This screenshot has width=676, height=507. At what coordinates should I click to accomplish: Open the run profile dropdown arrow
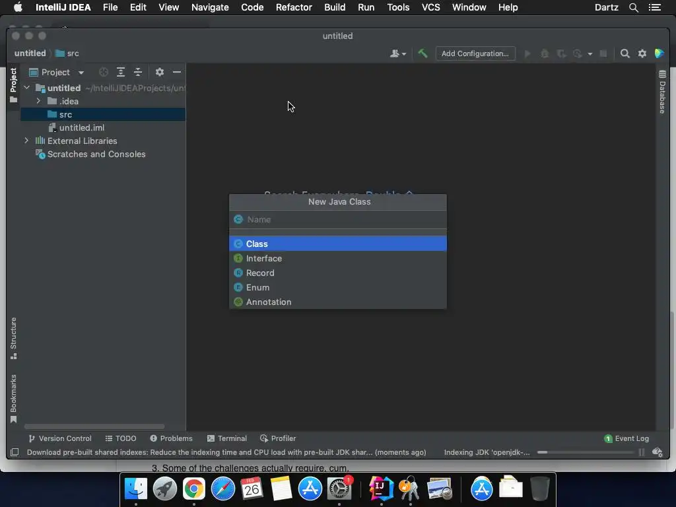[x=590, y=54]
